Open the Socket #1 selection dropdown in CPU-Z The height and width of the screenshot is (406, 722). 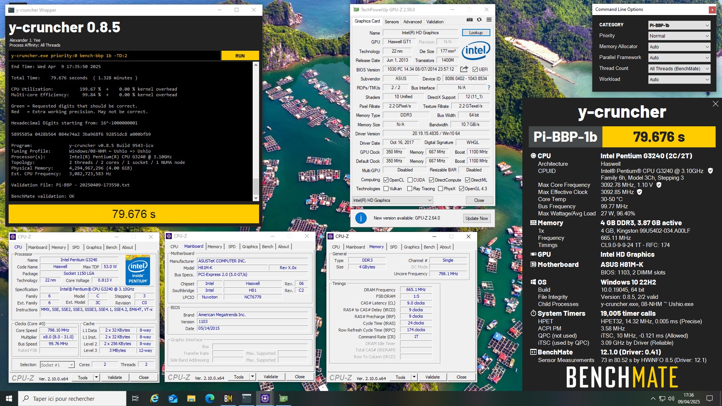[x=57, y=365]
